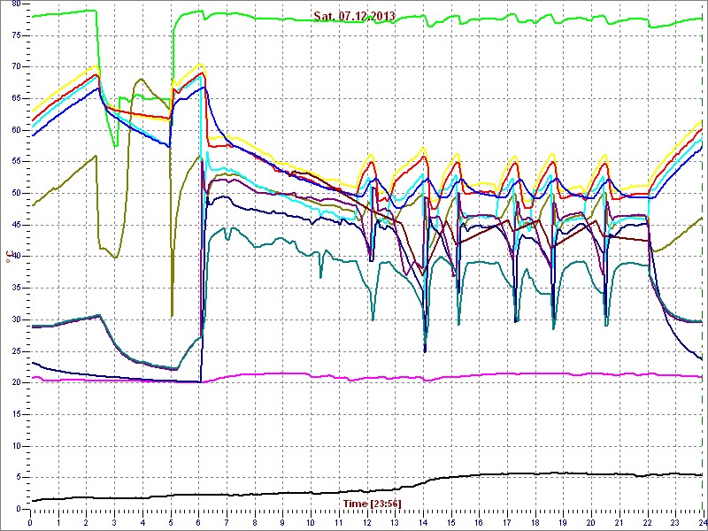Screen dimensions: 708x531
Task: Click hour 24 on the time axis
Action: (703, 522)
